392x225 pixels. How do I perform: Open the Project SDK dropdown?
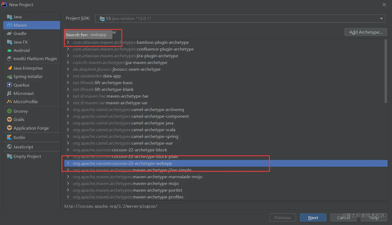[240, 19]
